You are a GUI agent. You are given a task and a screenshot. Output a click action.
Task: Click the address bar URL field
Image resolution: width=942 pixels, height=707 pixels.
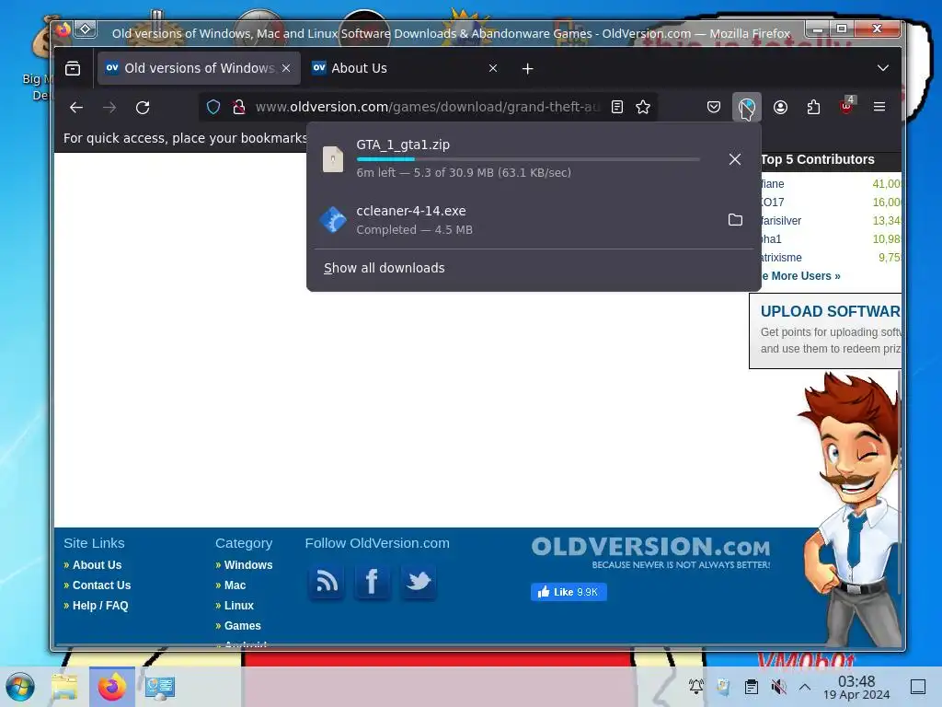point(428,107)
